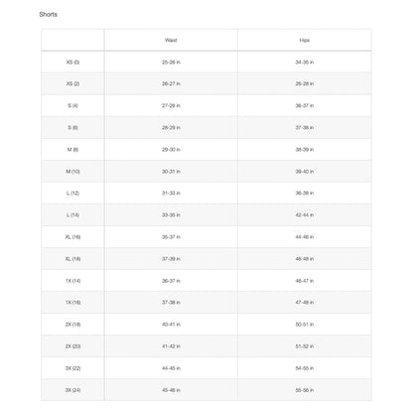Click the XS (0) size row label
This screenshot has width=413, height=413.
(x=72, y=62)
